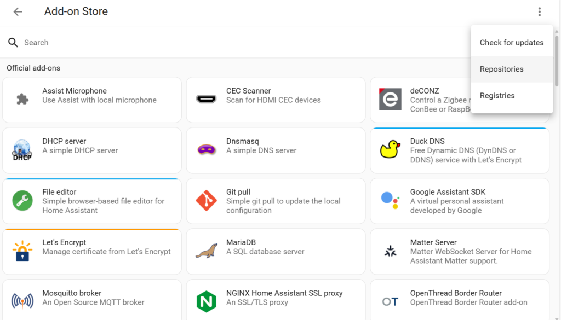Click the Mosquitto broker title text

[72, 293]
